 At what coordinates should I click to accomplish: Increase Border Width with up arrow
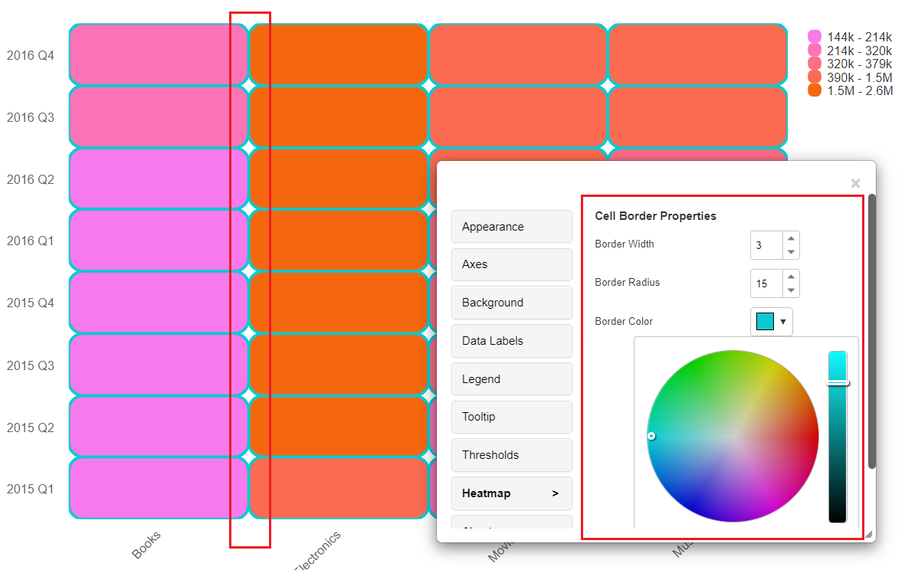(x=791, y=239)
